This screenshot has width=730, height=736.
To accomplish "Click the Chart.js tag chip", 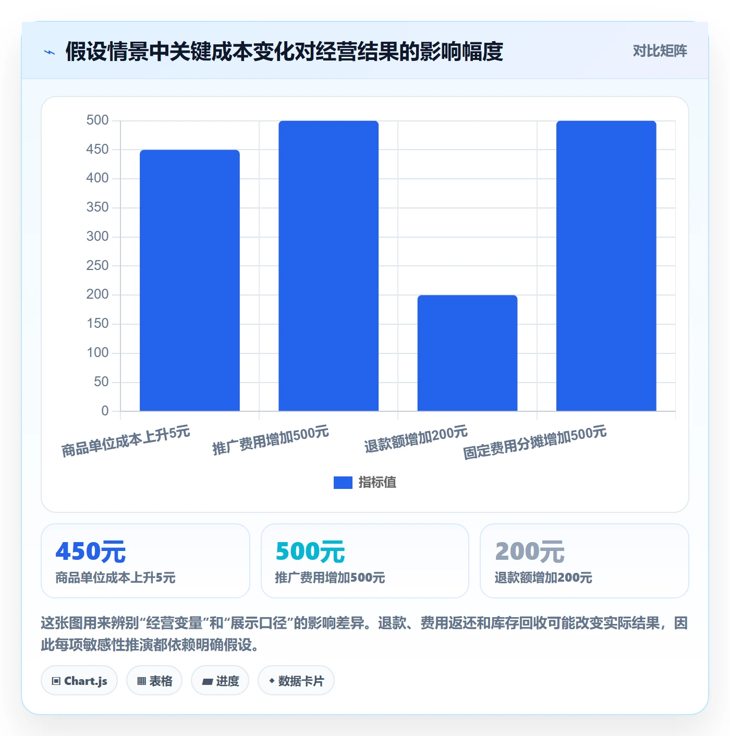I will click(x=79, y=681).
